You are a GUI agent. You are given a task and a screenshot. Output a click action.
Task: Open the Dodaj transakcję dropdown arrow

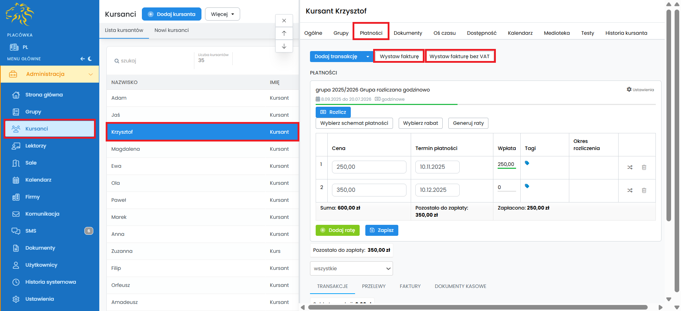[367, 57]
